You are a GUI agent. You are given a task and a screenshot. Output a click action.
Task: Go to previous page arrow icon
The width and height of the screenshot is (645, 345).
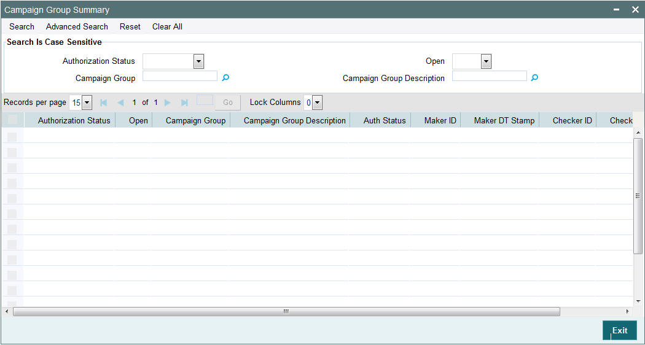coord(120,103)
